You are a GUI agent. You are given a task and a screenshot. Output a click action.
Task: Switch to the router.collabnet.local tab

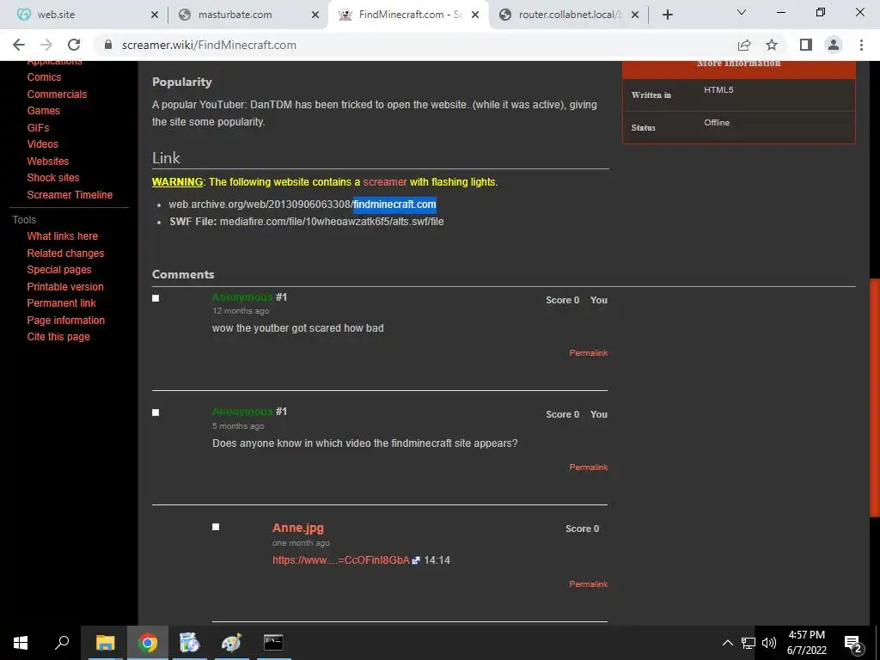coord(568,15)
